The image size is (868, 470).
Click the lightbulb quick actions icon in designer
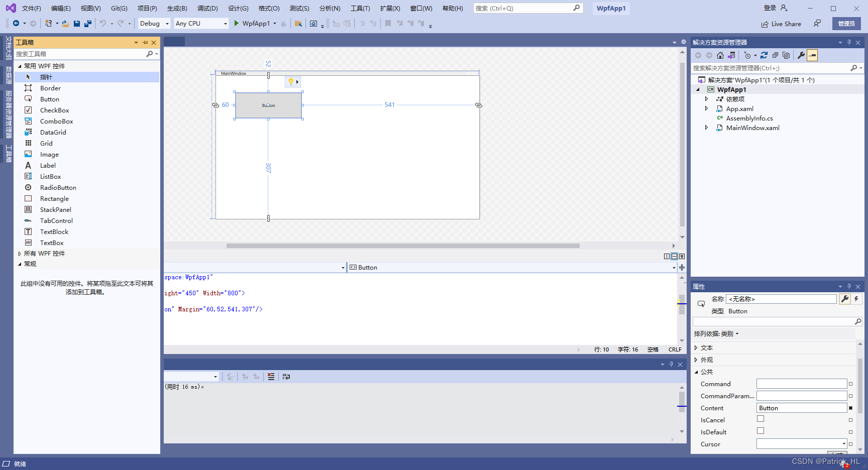pyautogui.click(x=291, y=82)
